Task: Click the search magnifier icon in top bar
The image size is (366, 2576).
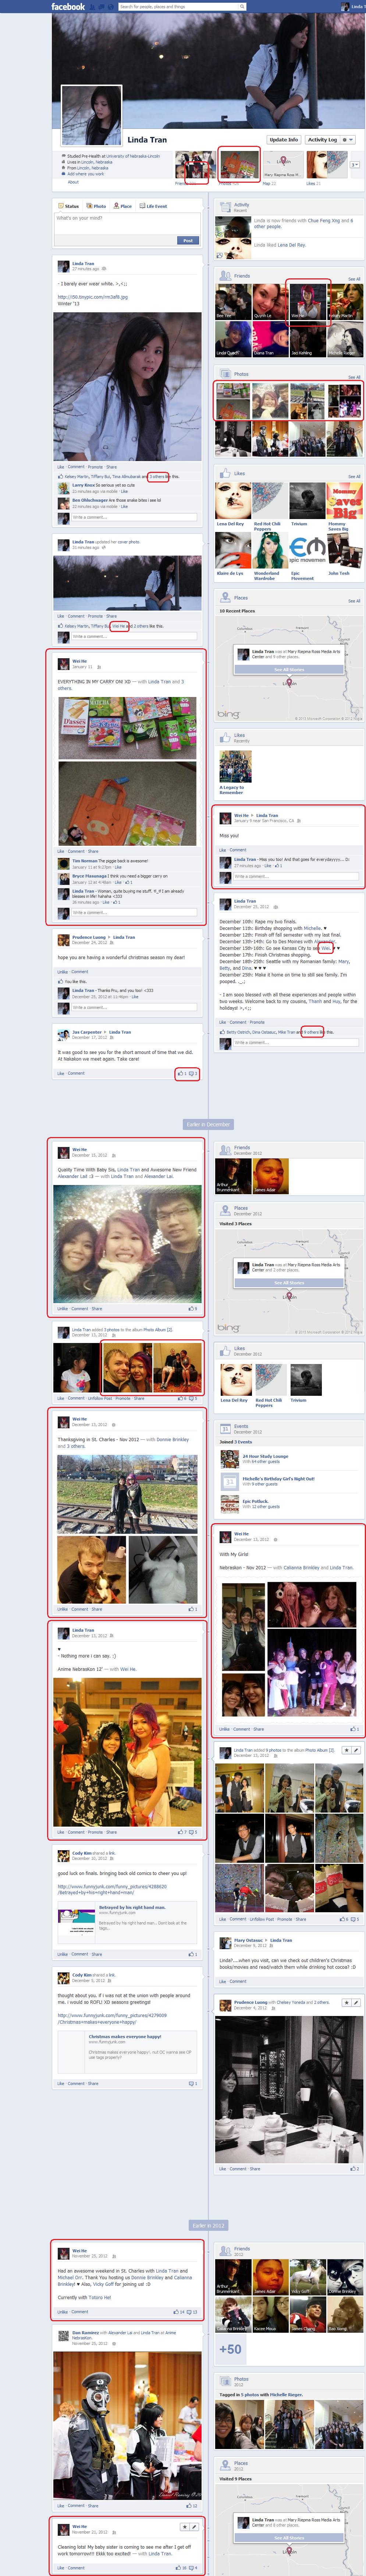Action: (x=242, y=6)
